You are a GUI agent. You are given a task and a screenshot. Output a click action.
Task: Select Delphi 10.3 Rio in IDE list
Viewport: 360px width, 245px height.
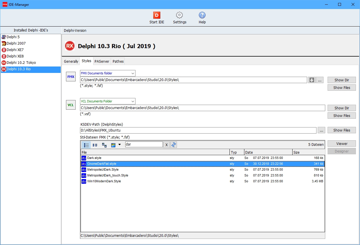[x=31, y=69]
